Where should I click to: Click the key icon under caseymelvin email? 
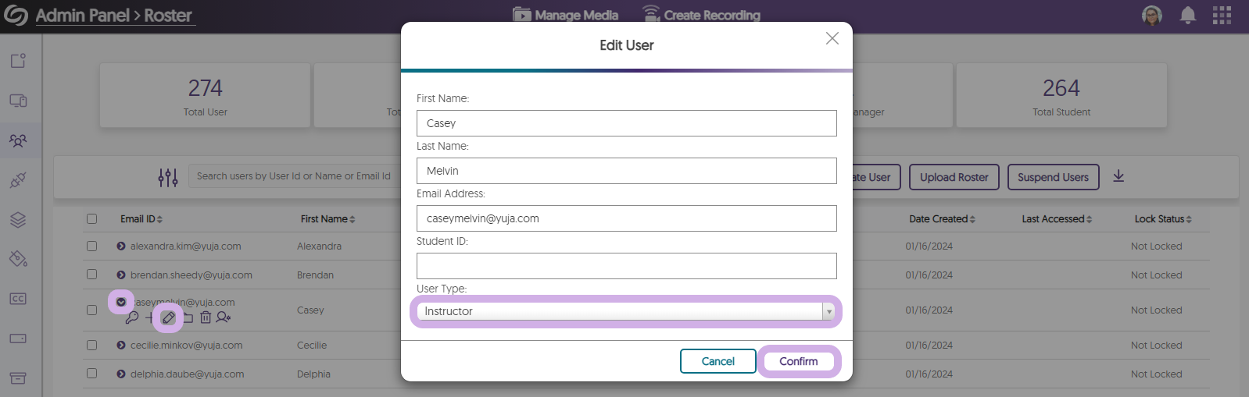coord(132,317)
